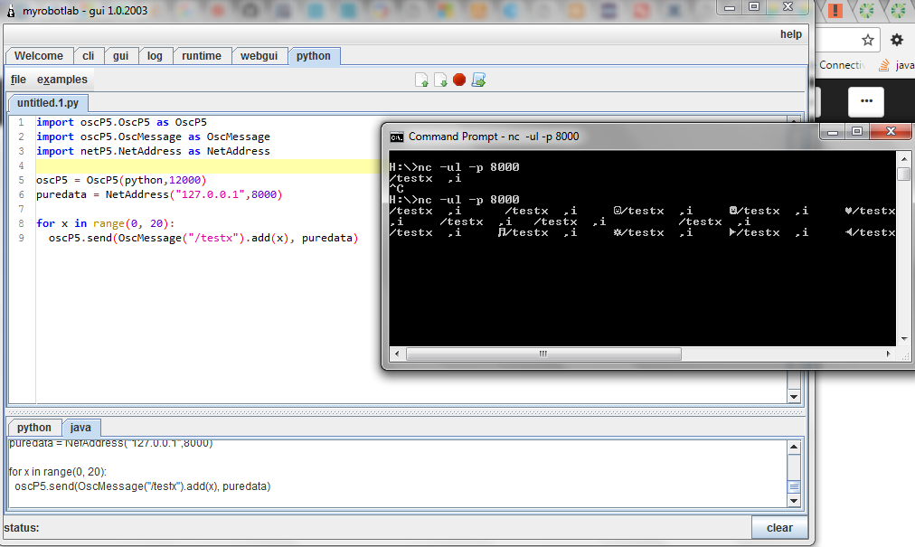Click the console output scrollbar up arrow
Viewport: 915px width, 547px height.
(794, 448)
